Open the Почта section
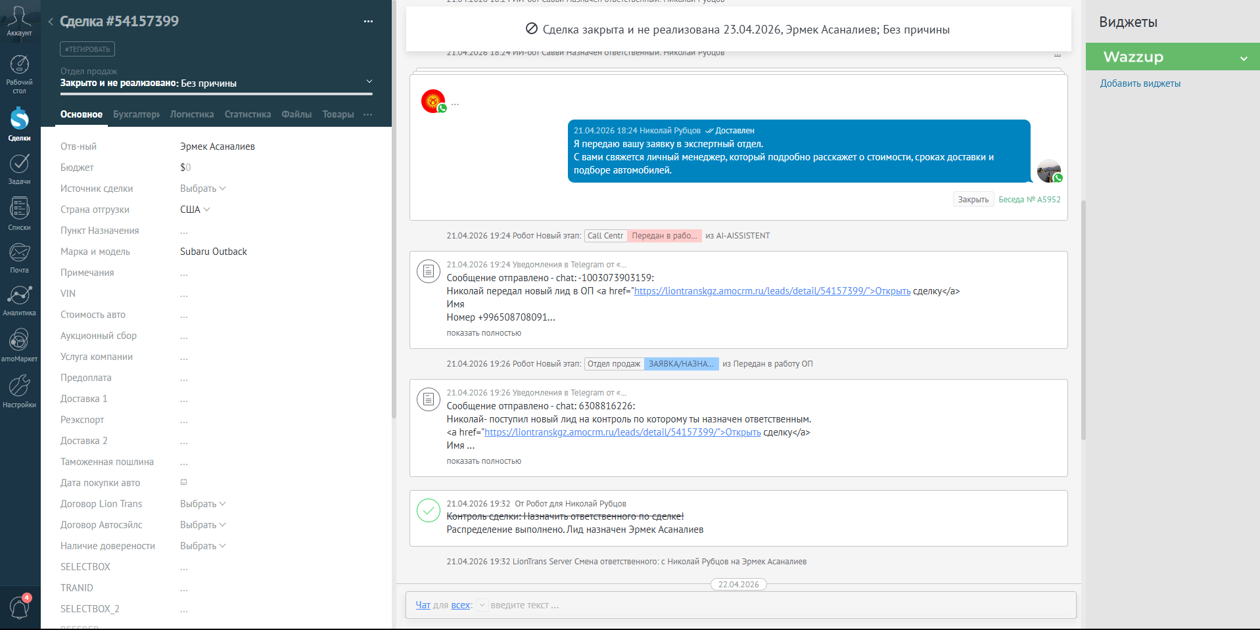1260x630 pixels. [19, 258]
